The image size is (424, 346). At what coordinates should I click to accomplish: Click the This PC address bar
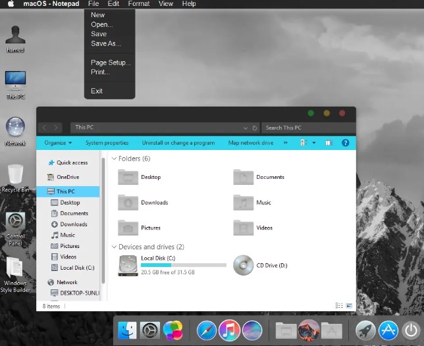click(165, 128)
